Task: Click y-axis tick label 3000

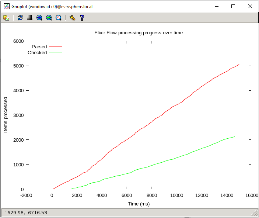Action: pos(18,115)
